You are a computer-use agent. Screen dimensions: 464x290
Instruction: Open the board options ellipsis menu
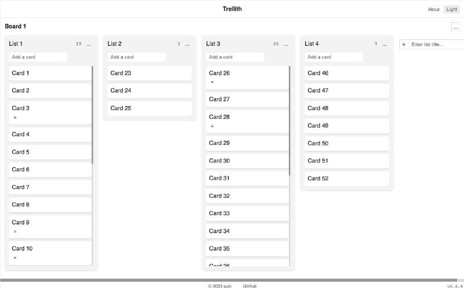[x=455, y=27]
